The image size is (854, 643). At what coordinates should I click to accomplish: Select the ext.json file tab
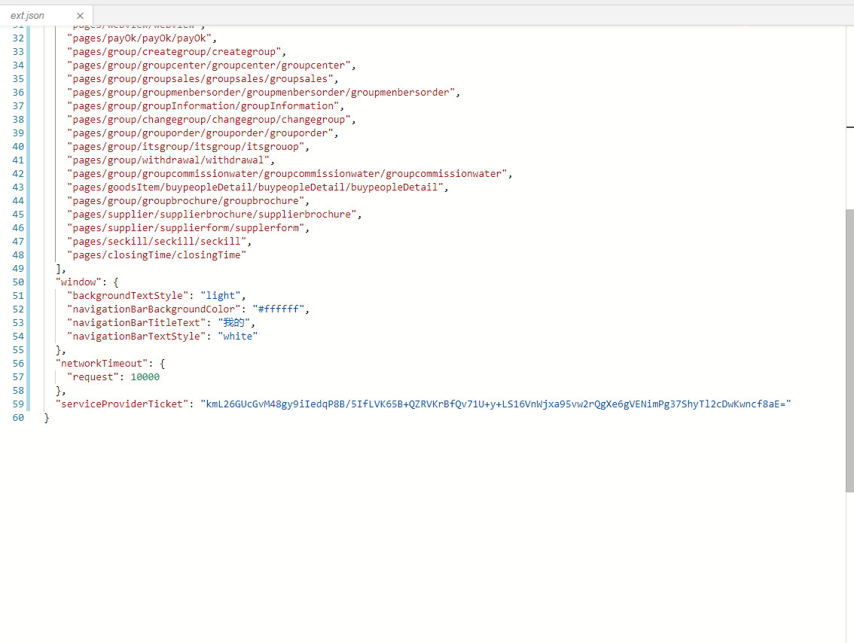coord(46,16)
